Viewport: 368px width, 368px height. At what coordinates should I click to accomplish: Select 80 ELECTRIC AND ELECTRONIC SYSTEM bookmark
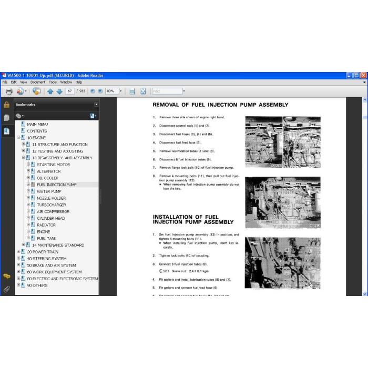coord(63,279)
